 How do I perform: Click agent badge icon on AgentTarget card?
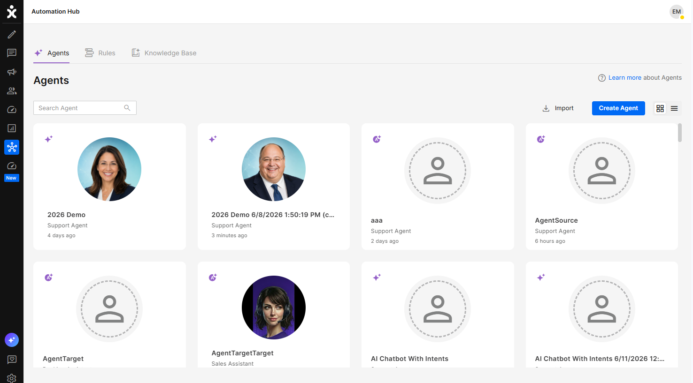(x=49, y=278)
